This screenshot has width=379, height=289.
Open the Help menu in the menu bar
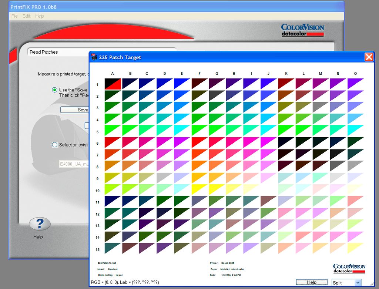pyautogui.click(x=39, y=16)
